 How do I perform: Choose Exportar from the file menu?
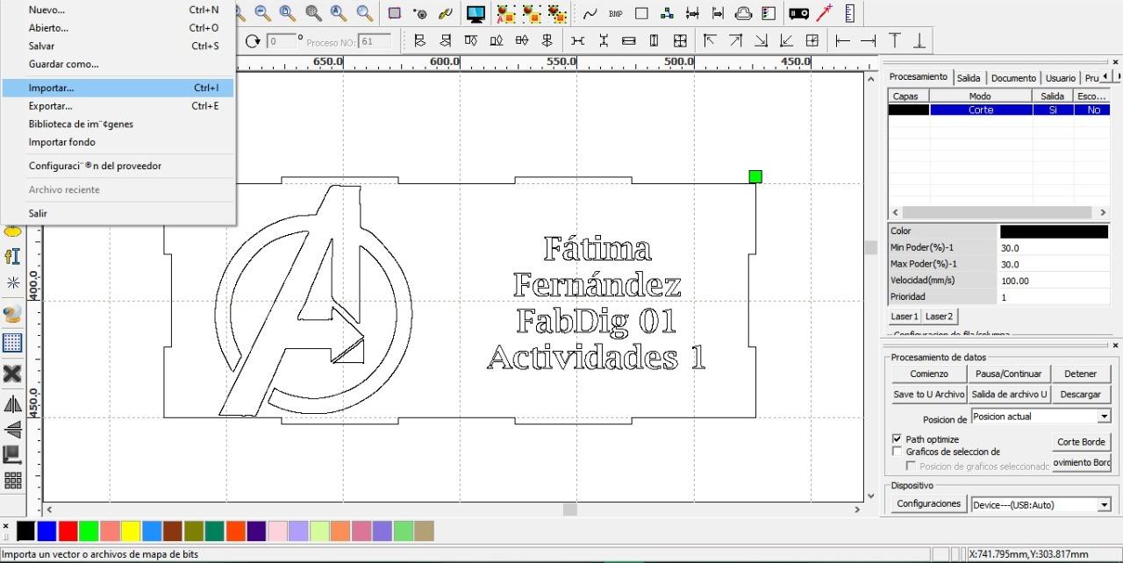click(x=118, y=106)
